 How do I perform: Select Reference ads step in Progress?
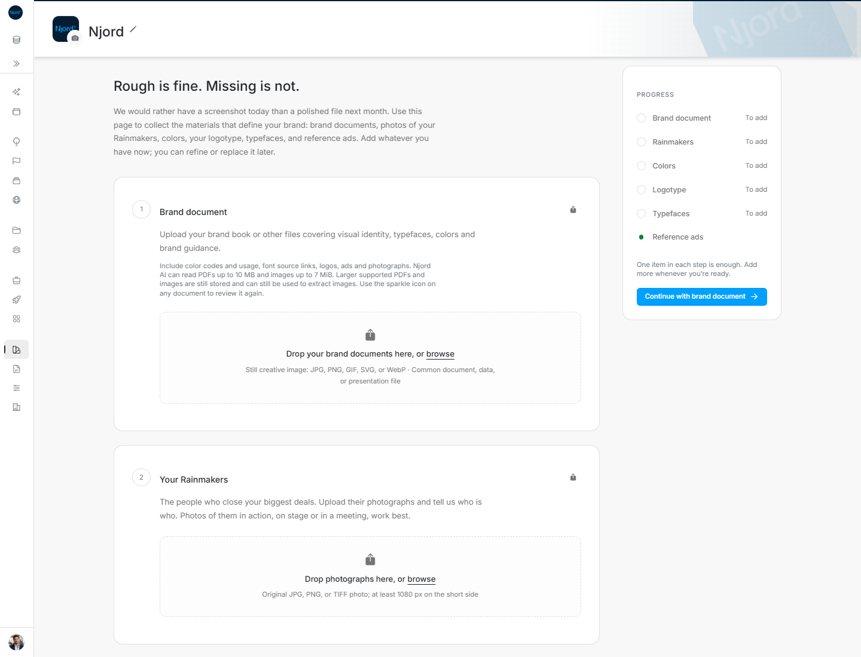702,237
